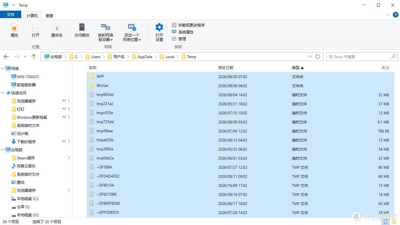Select the file name ~DF865F9D83

pyautogui.click(x=108, y=203)
